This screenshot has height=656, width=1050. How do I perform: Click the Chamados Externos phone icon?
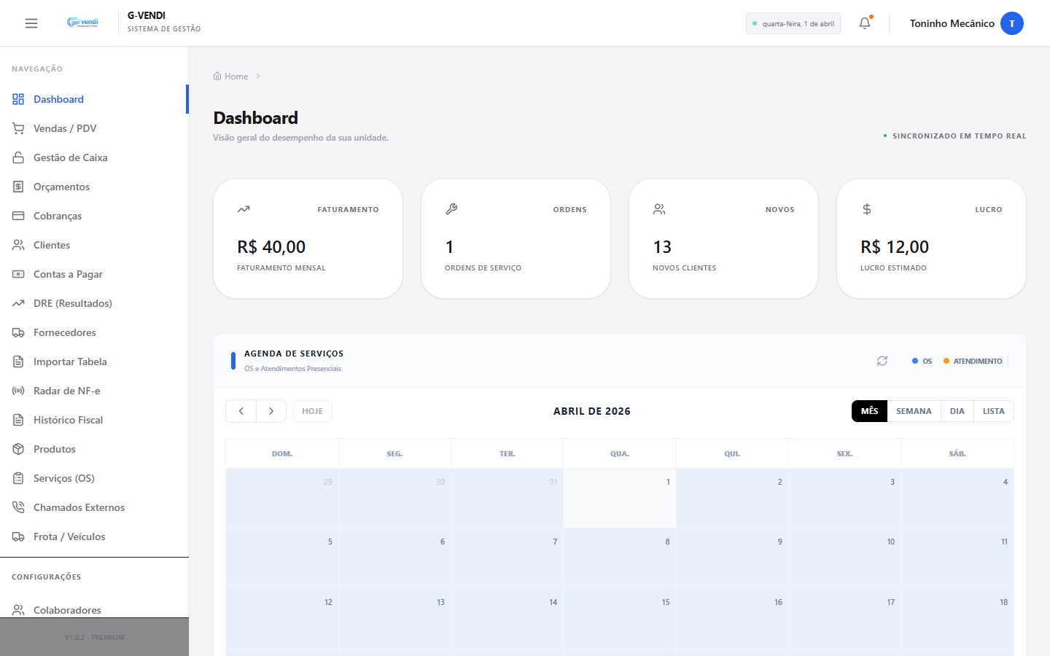coord(18,507)
